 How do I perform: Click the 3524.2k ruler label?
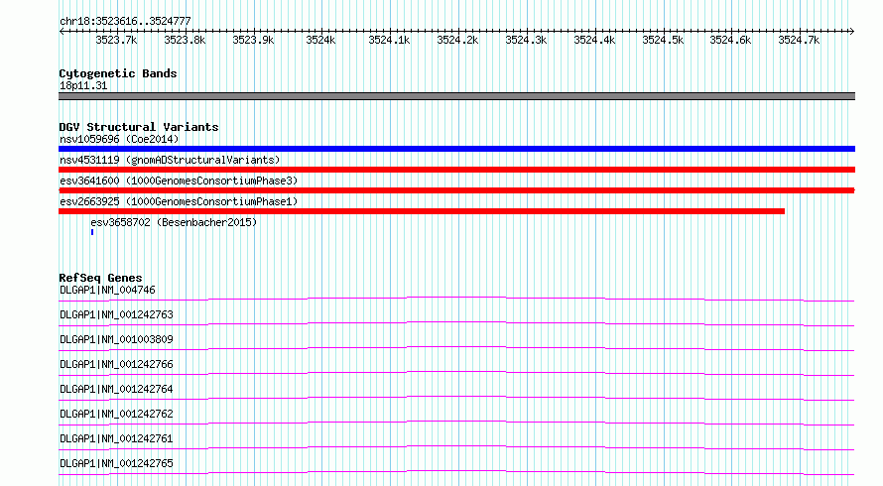point(457,40)
